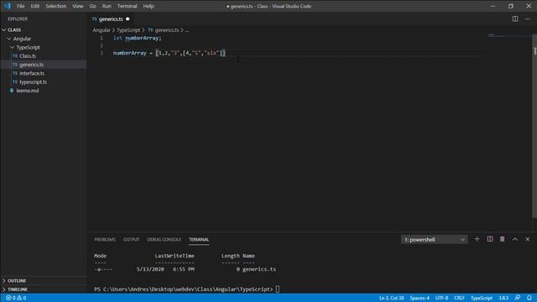Click breadcrumb TypeScript segment

(x=128, y=30)
